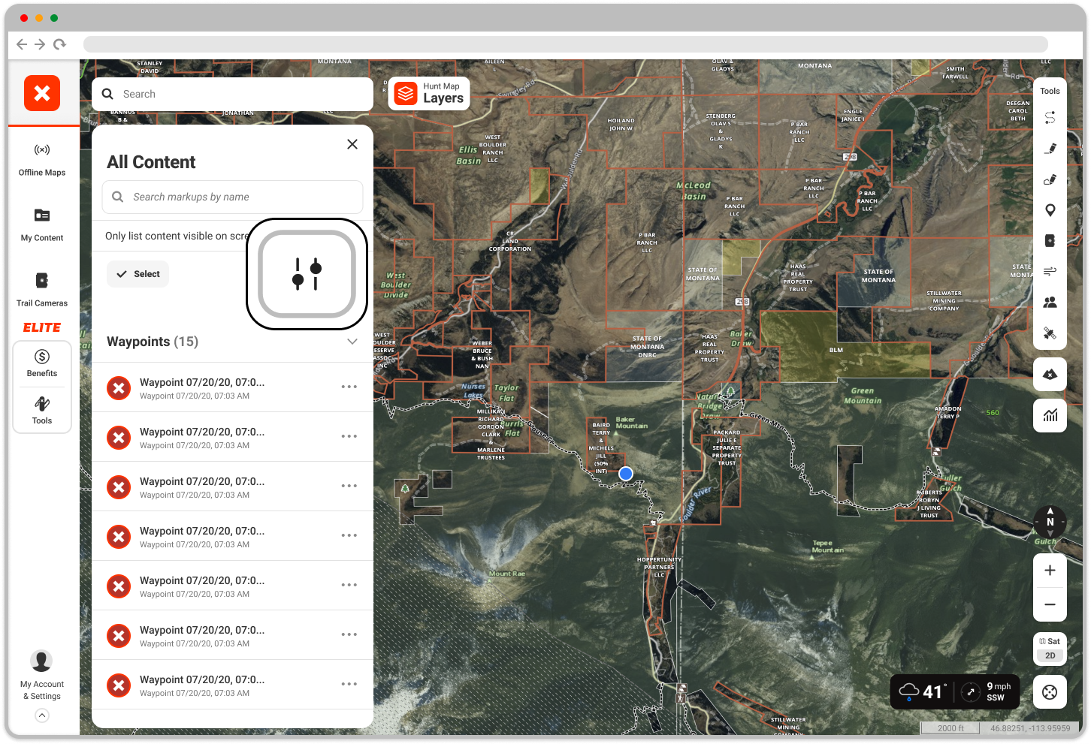
Task: Zoom in on the map
Action: 1050,571
